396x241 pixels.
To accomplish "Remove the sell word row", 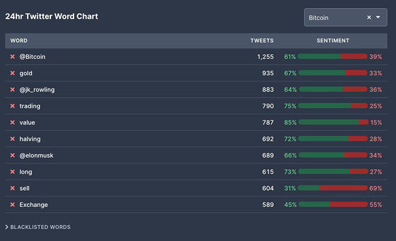I will (12, 188).
